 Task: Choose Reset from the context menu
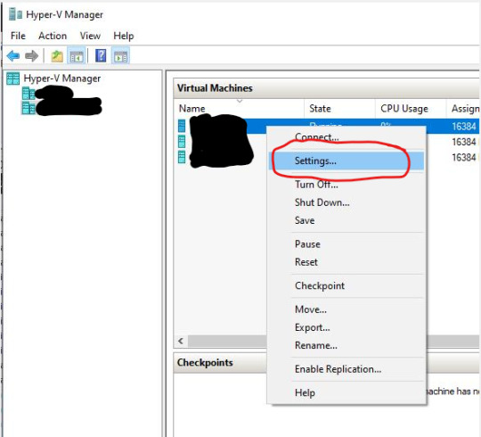click(x=346, y=262)
